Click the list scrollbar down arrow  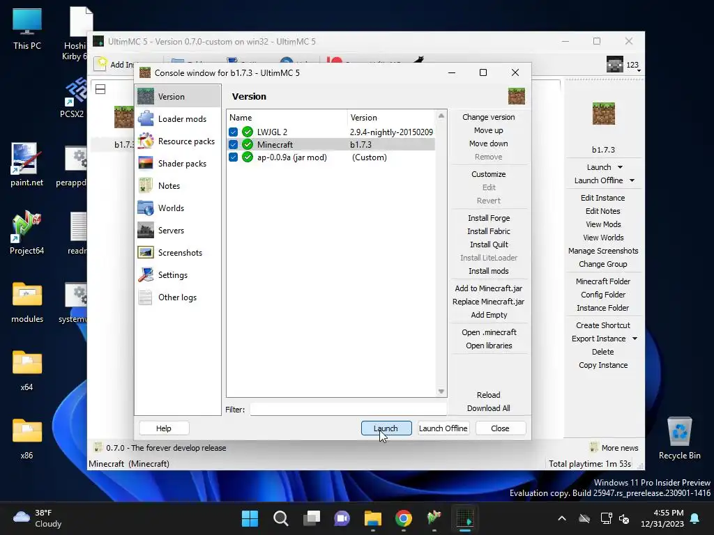[x=441, y=391]
